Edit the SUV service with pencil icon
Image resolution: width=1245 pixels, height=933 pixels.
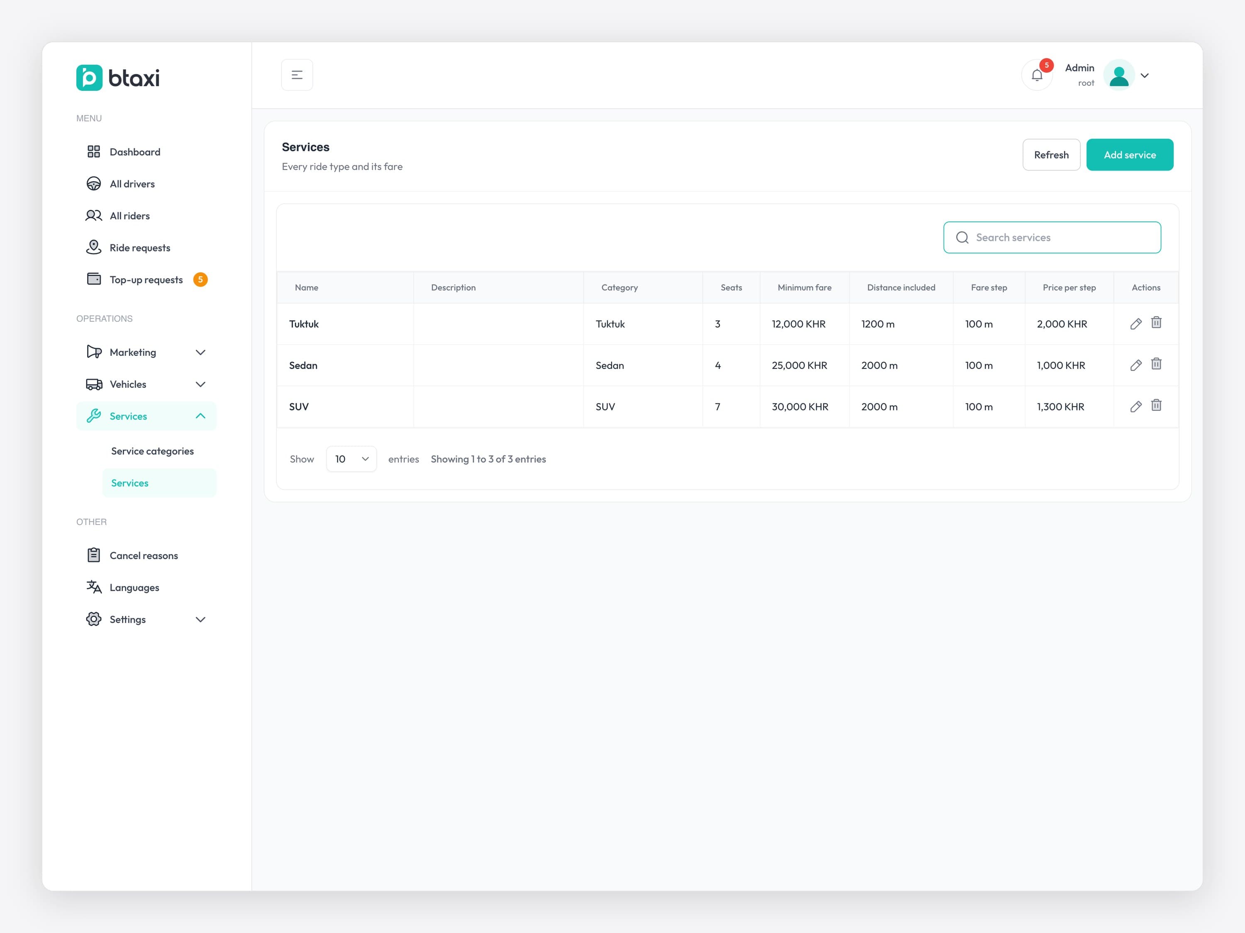point(1135,407)
